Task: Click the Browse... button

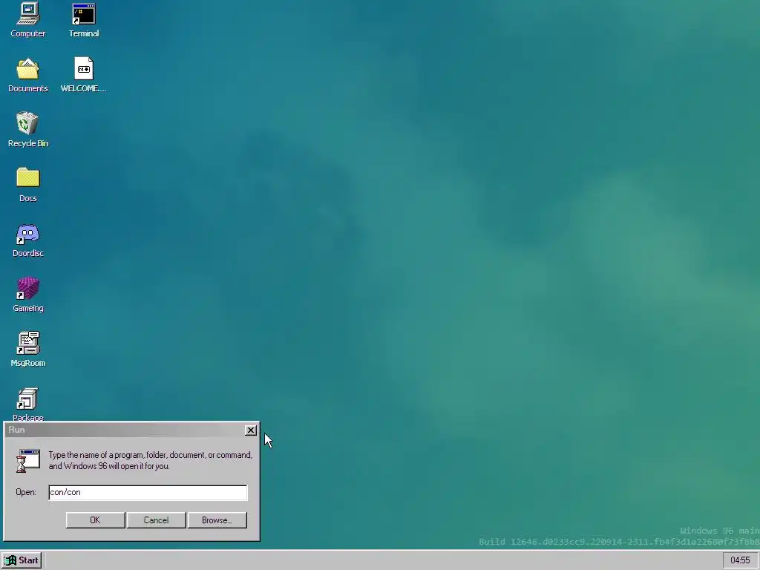Action: pyautogui.click(x=217, y=520)
